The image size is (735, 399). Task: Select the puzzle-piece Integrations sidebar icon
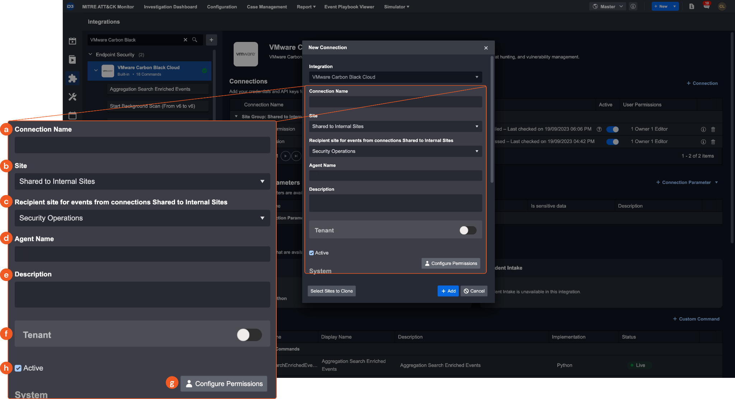tap(72, 78)
